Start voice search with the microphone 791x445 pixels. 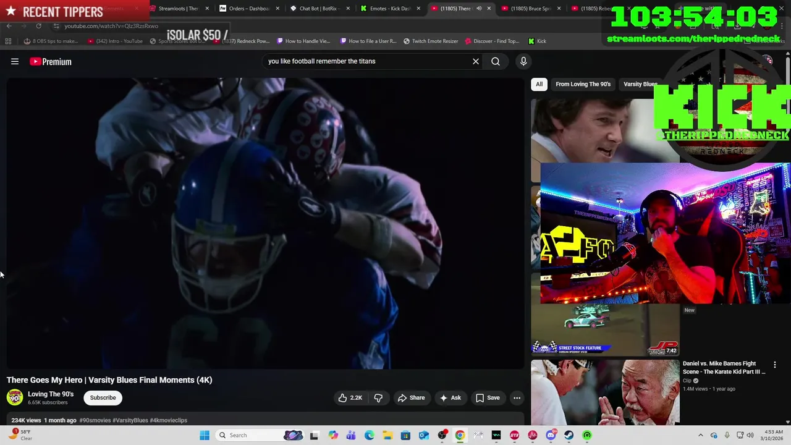click(523, 61)
